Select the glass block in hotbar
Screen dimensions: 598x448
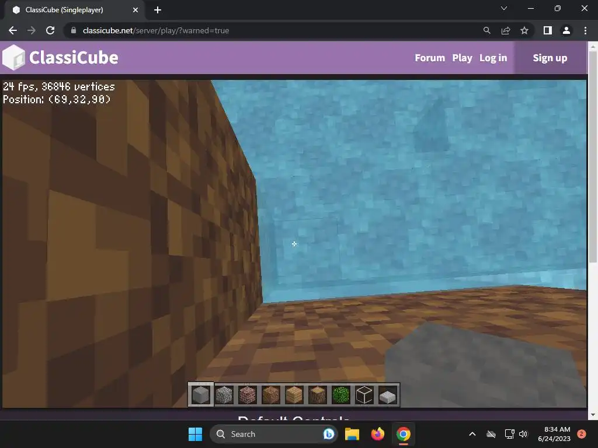tap(364, 395)
